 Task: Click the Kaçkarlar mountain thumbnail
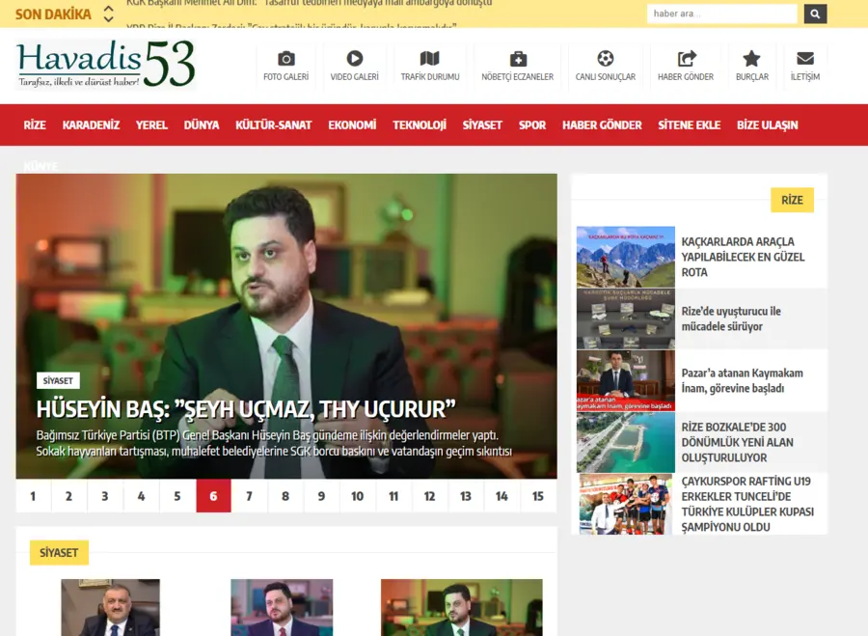pos(626,257)
